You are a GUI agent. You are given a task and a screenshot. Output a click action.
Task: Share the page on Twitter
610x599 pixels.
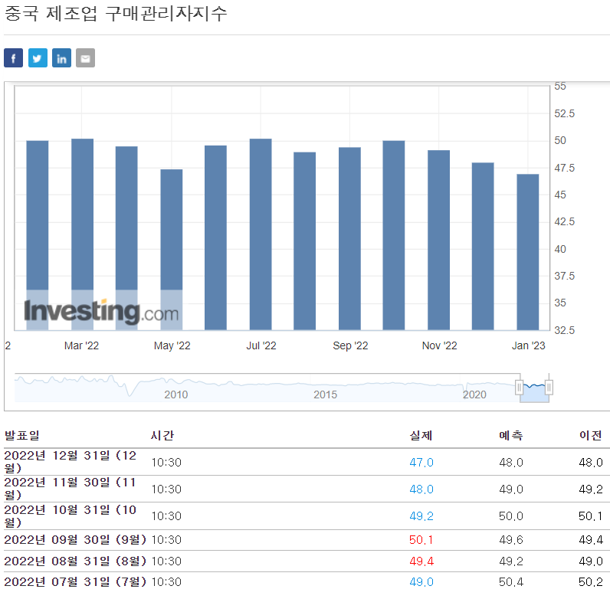tap(38, 58)
